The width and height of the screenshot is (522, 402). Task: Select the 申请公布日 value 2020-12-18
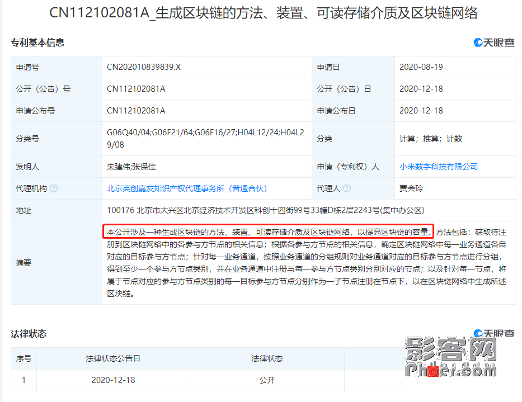pos(421,111)
